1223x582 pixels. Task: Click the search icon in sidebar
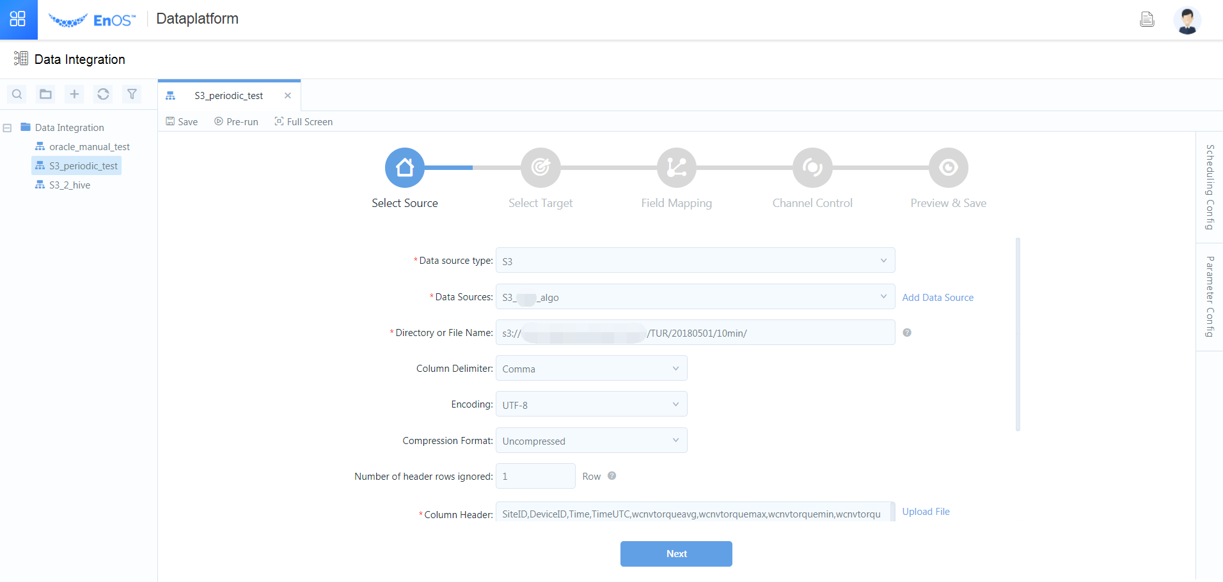point(17,95)
